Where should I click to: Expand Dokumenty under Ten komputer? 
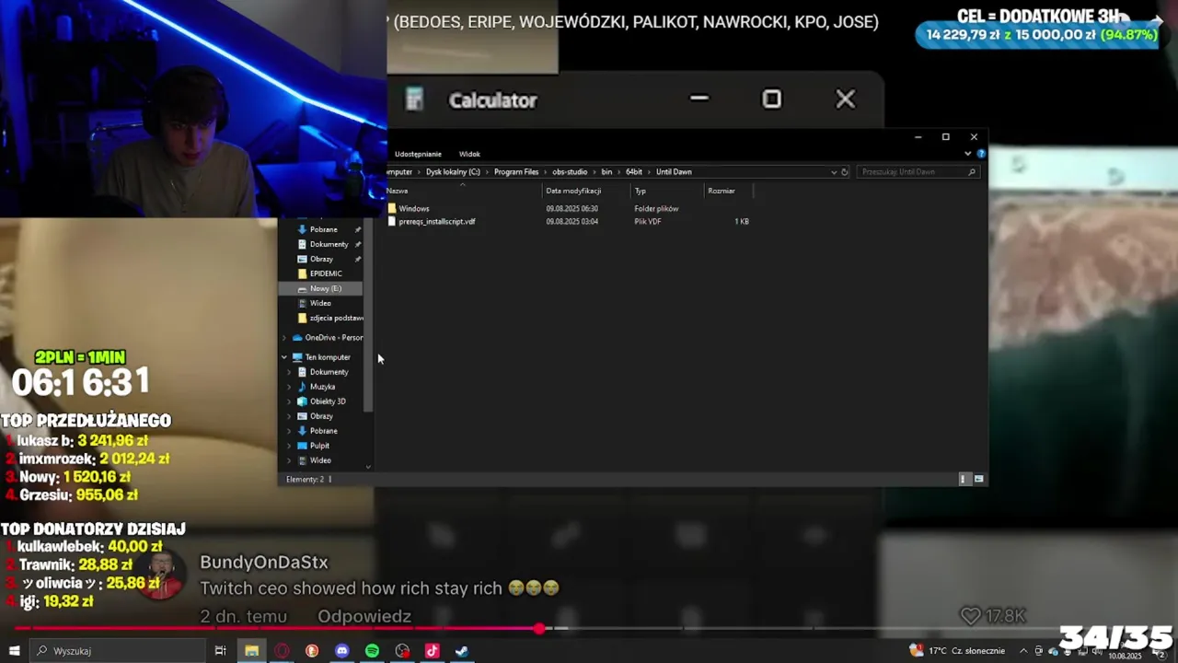pyautogui.click(x=290, y=372)
